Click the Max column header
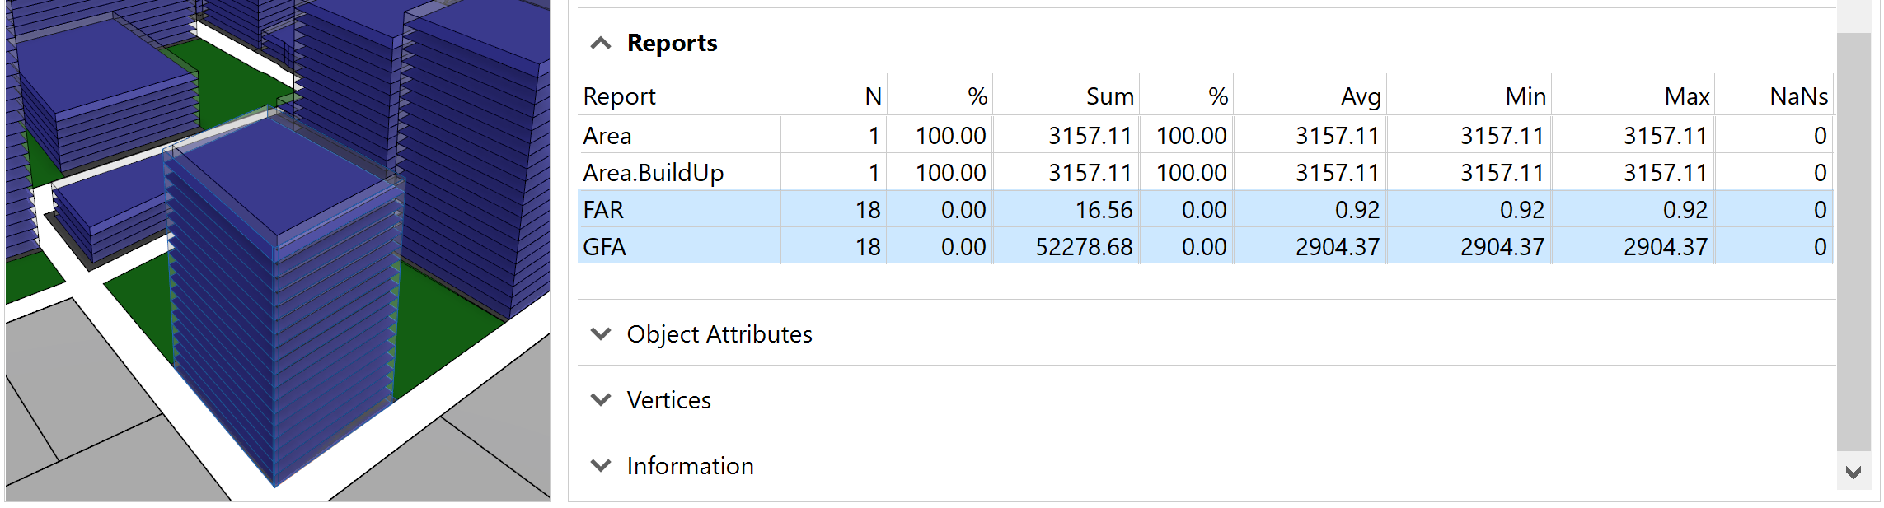Screen dimensions: 1884x508 point(1686,96)
